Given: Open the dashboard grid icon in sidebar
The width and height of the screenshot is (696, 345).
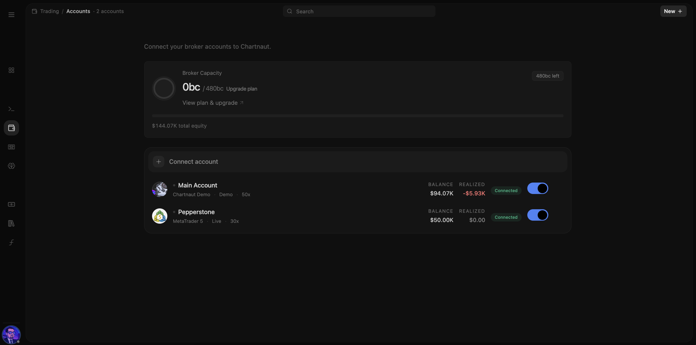Looking at the screenshot, I should coord(11,70).
